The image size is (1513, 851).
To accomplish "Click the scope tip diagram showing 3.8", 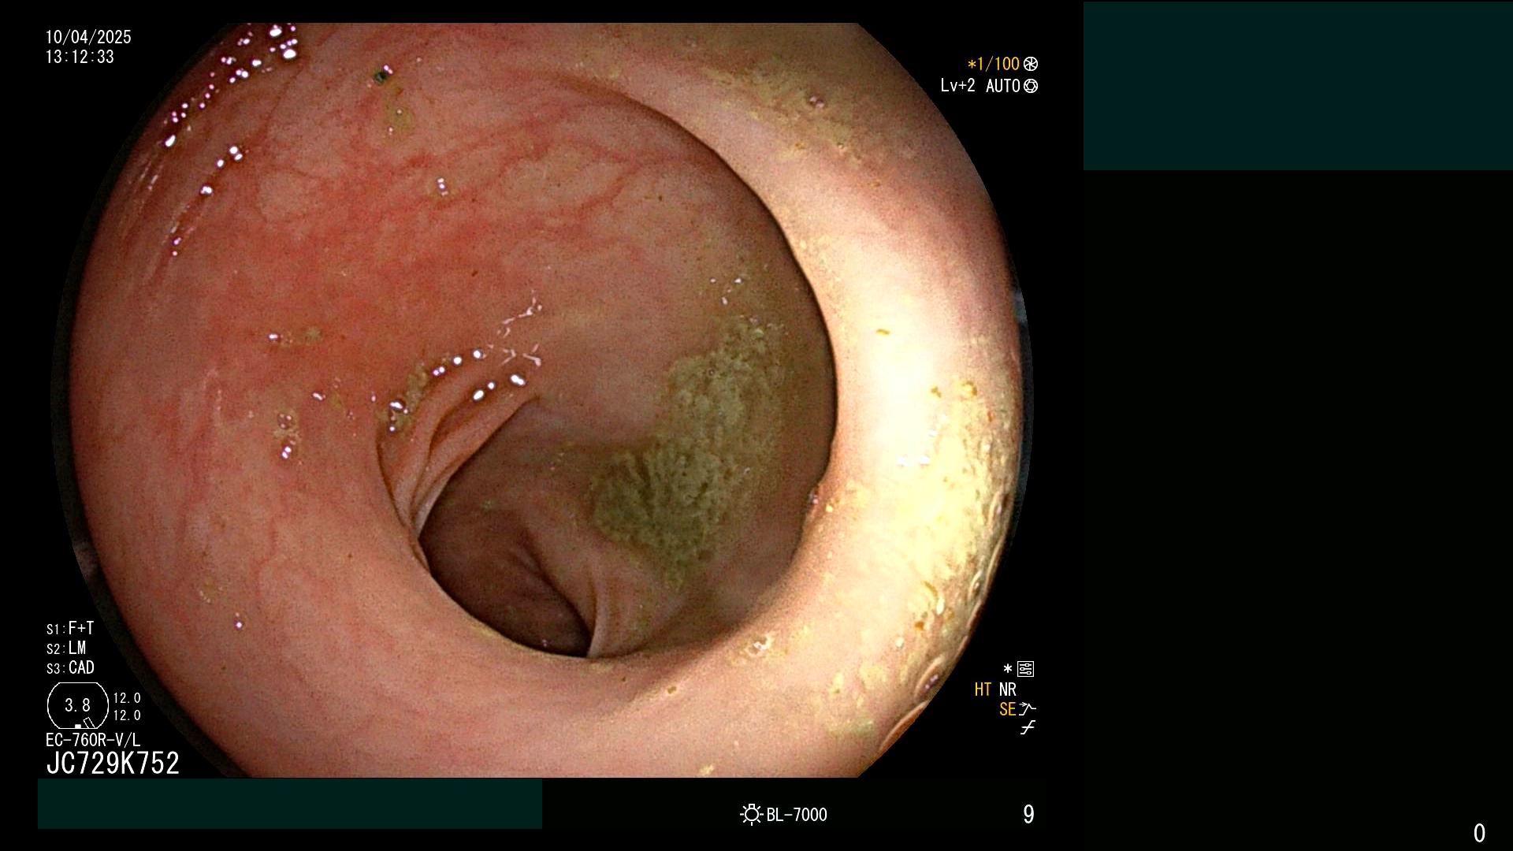I will coord(78,706).
